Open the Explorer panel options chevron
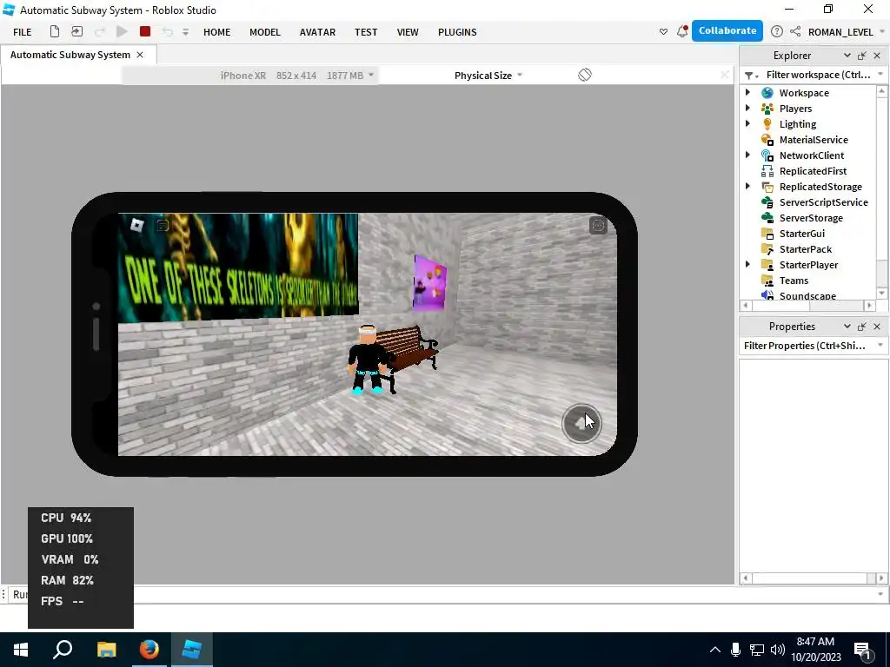Screen dimensions: 890x667 [847, 56]
